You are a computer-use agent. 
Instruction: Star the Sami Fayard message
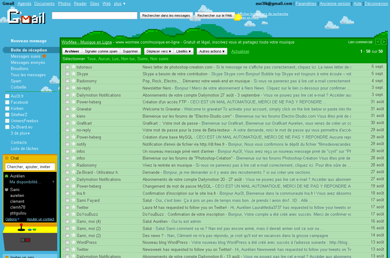click(73, 200)
